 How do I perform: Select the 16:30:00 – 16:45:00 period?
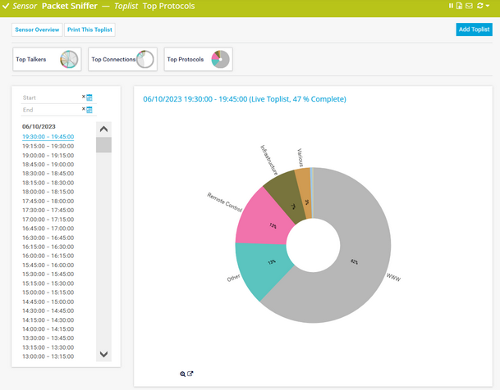[48, 238]
